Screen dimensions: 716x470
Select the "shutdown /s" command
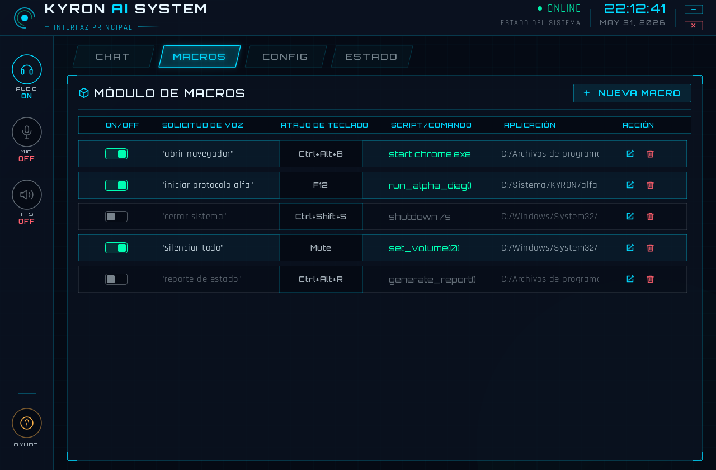tap(420, 217)
